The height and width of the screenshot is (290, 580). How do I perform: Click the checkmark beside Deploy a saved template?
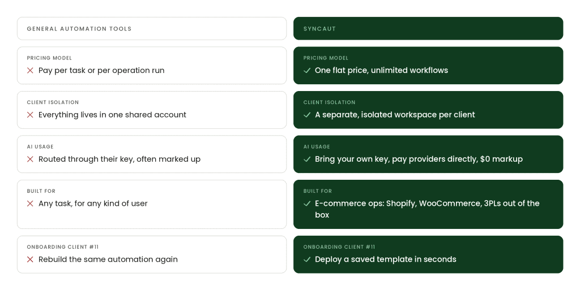[307, 259]
